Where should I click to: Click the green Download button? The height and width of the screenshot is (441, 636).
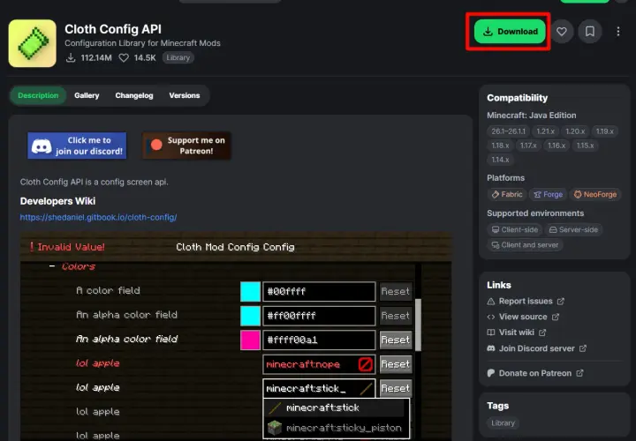[x=510, y=32]
